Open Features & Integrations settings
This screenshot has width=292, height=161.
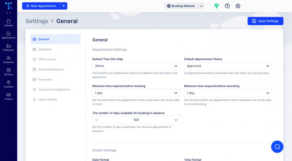[x=55, y=89]
